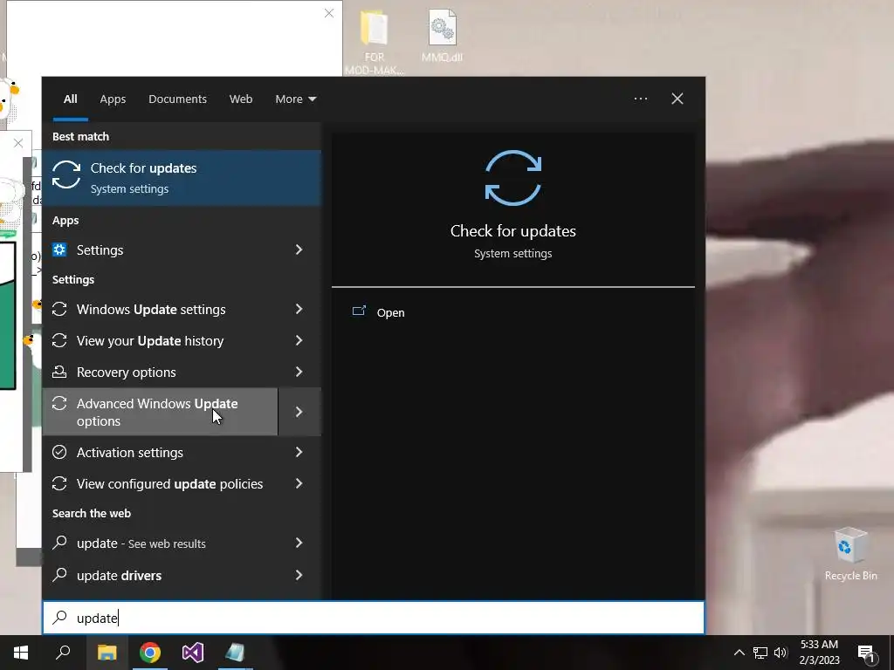
Task: Expand the Recovery options chevron
Action: 299,372
